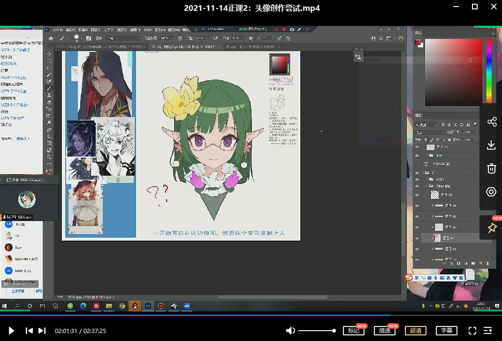Screen dimensions: 502x341
Task: Select the Text tool in Photoshop toolbar
Action: tap(49, 116)
